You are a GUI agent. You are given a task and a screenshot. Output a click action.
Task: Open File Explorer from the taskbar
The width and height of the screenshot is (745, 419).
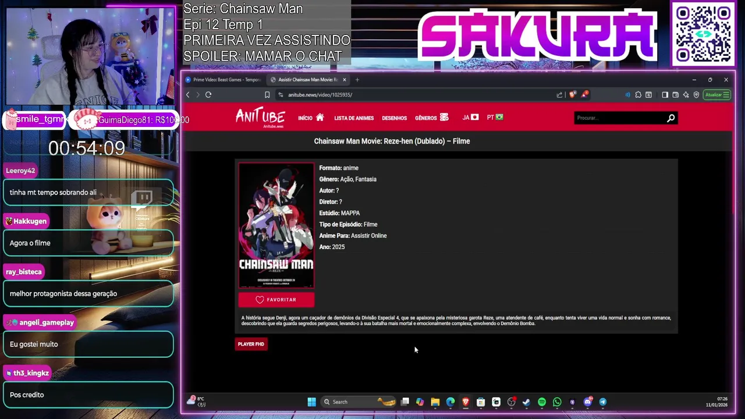(435, 402)
